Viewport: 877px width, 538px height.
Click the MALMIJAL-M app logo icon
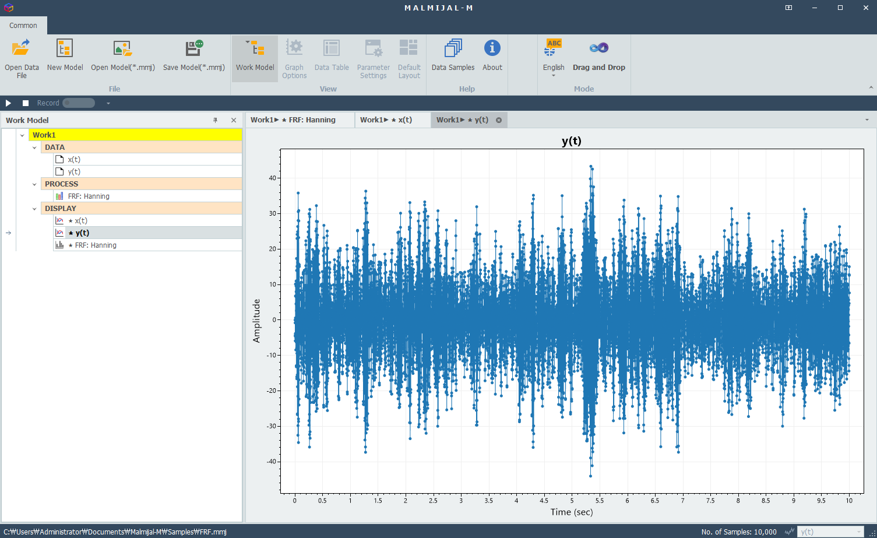[8, 8]
